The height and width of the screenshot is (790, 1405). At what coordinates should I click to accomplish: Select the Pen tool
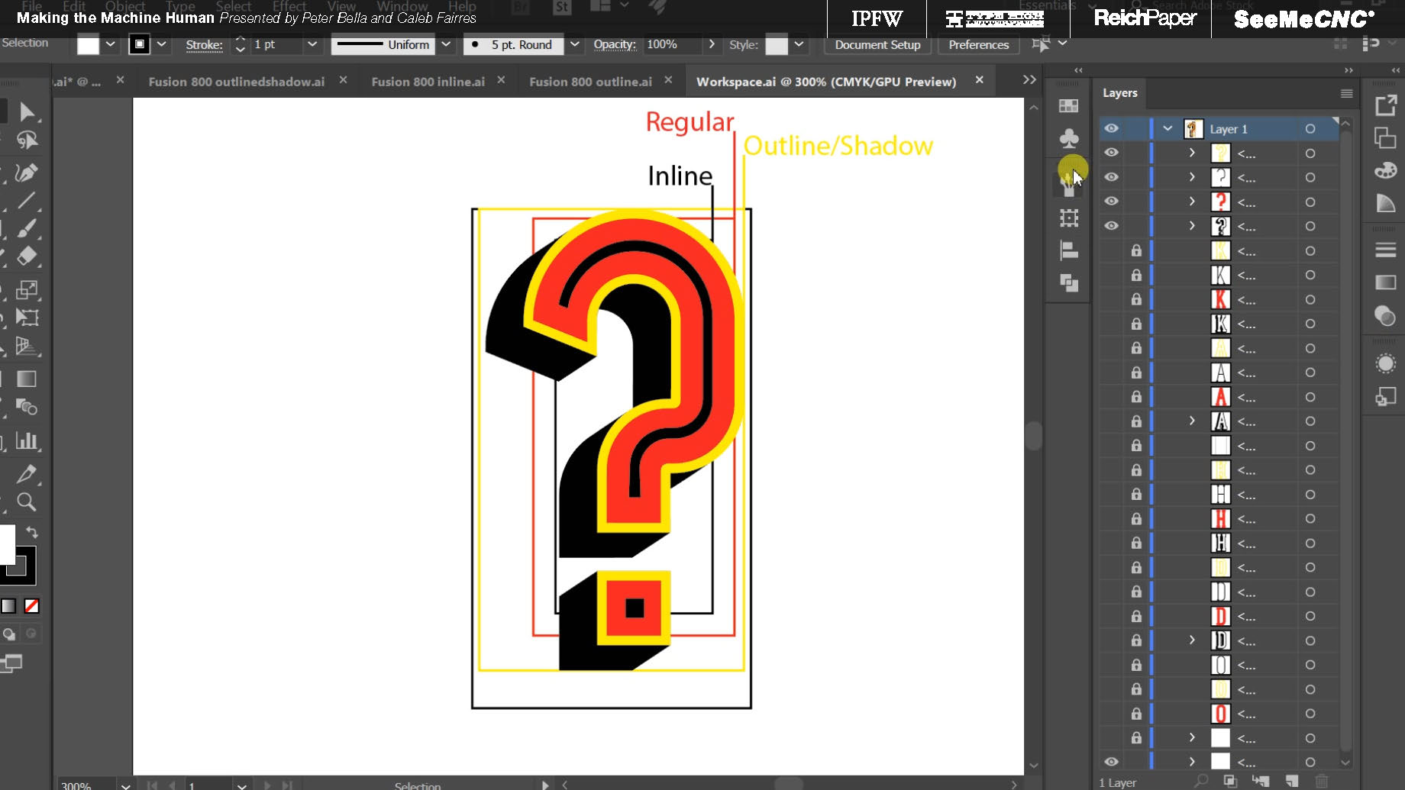click(27, 173)
